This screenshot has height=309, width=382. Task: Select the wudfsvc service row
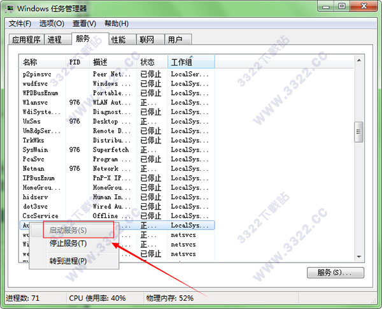tap(117, 83)
